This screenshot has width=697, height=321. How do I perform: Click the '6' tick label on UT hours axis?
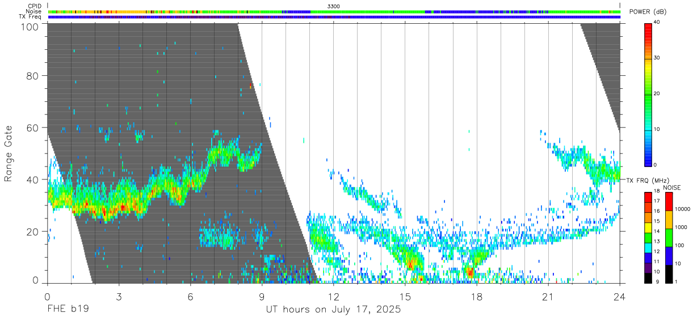[x=190, y=296]
